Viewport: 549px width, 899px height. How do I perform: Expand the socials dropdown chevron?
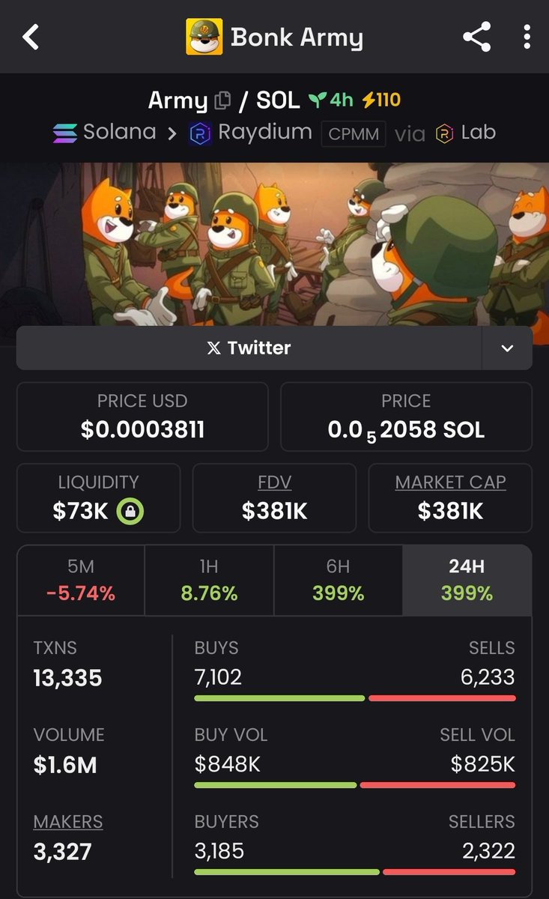(507, 348)
